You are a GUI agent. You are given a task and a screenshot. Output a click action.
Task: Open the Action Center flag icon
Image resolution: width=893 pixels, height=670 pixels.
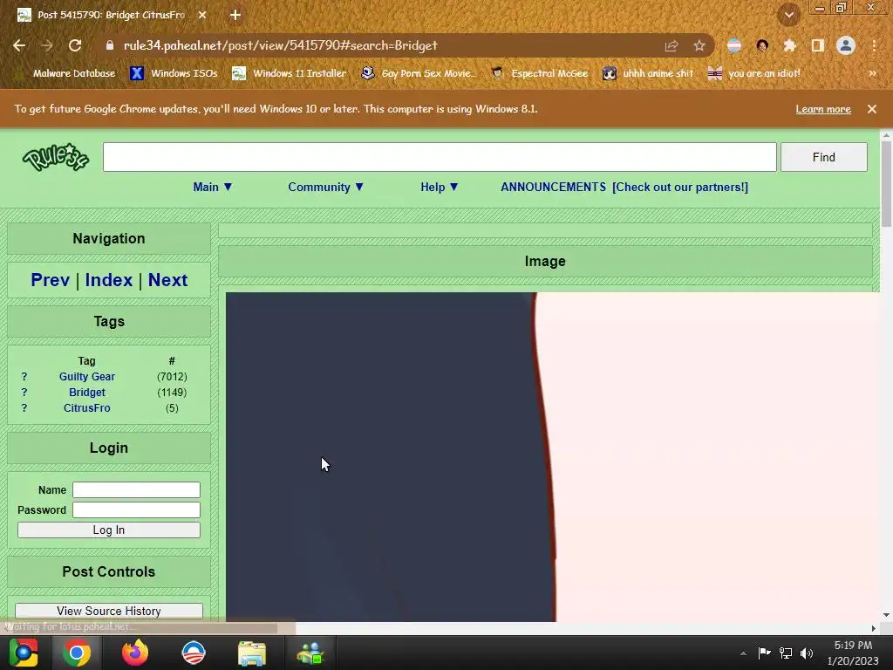click(x=764, y=653)
